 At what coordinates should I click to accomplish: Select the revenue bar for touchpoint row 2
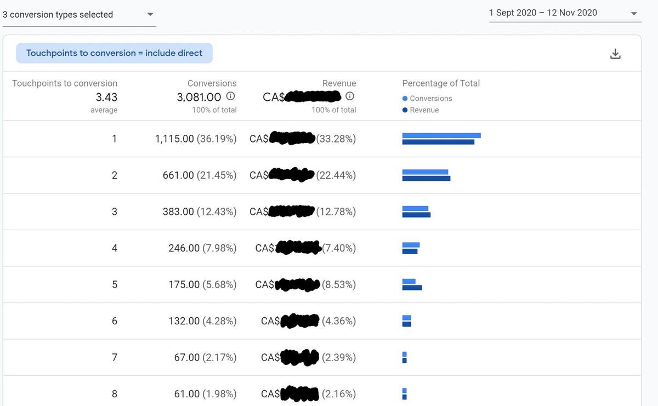click(426, 178)
